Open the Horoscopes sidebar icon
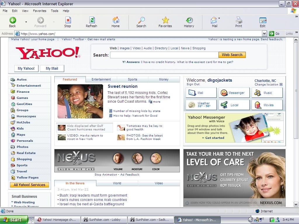 click(x=13, y=116)
